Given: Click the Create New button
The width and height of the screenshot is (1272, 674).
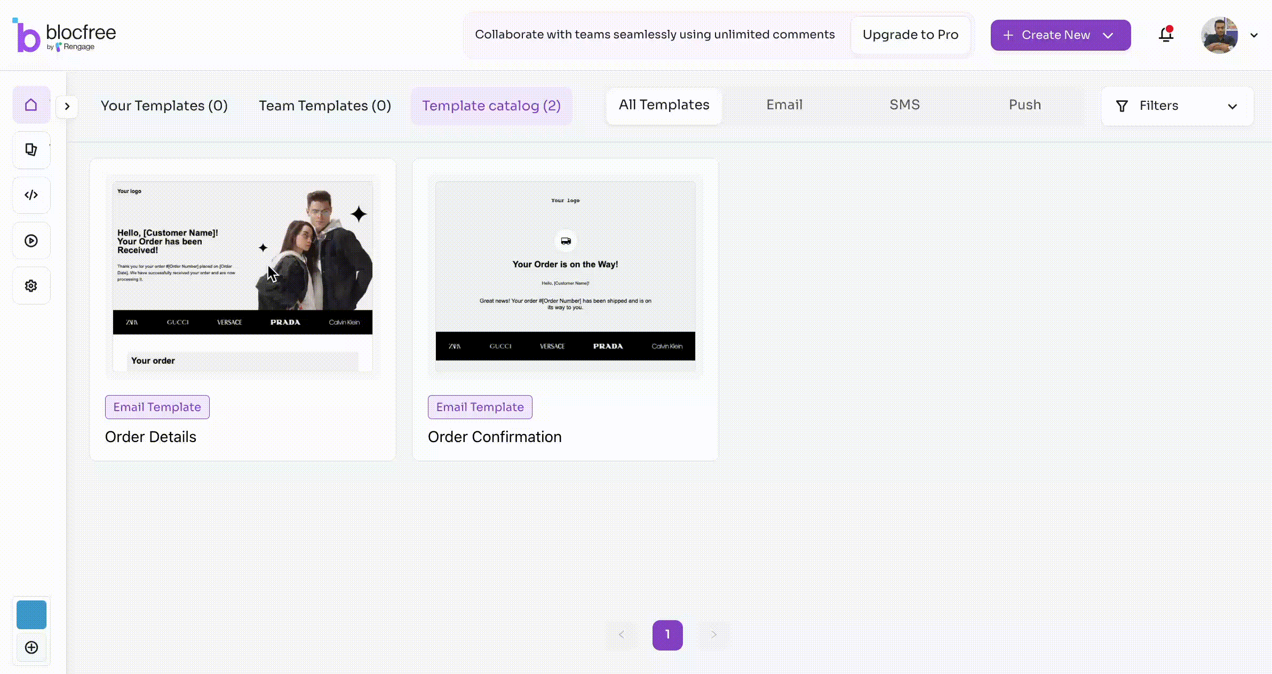Looking at the screenshot, I should [1059, 35].
